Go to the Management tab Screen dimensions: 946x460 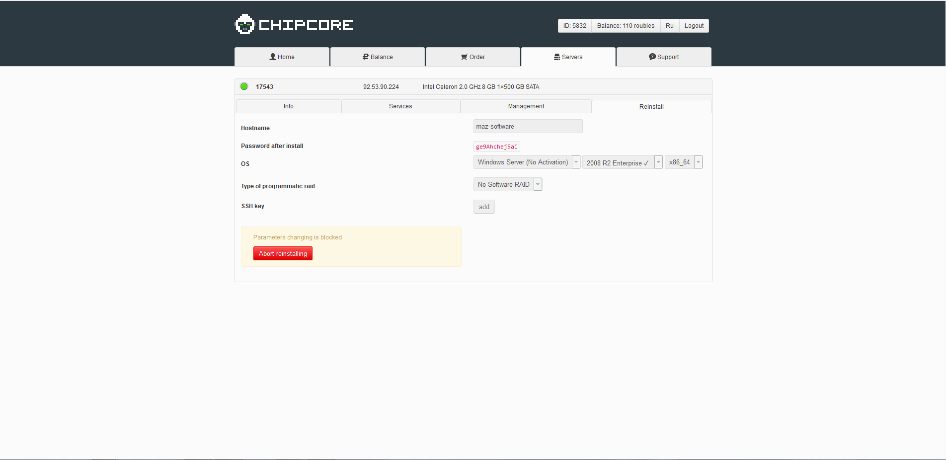pos(526,106)
